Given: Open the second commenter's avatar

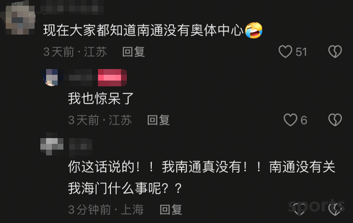Looking at the screenshot, I should click(x=51, y=78).
